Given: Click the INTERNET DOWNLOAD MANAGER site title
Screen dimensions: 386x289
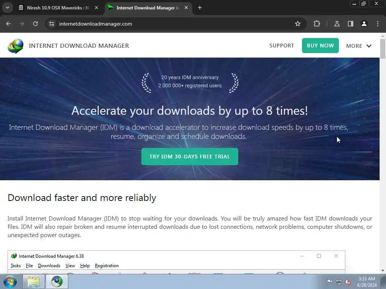Looking at the screenshot, I should [x=79, y=46].
